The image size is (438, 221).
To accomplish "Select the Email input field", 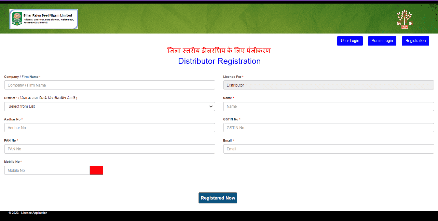I will point(328,149).
